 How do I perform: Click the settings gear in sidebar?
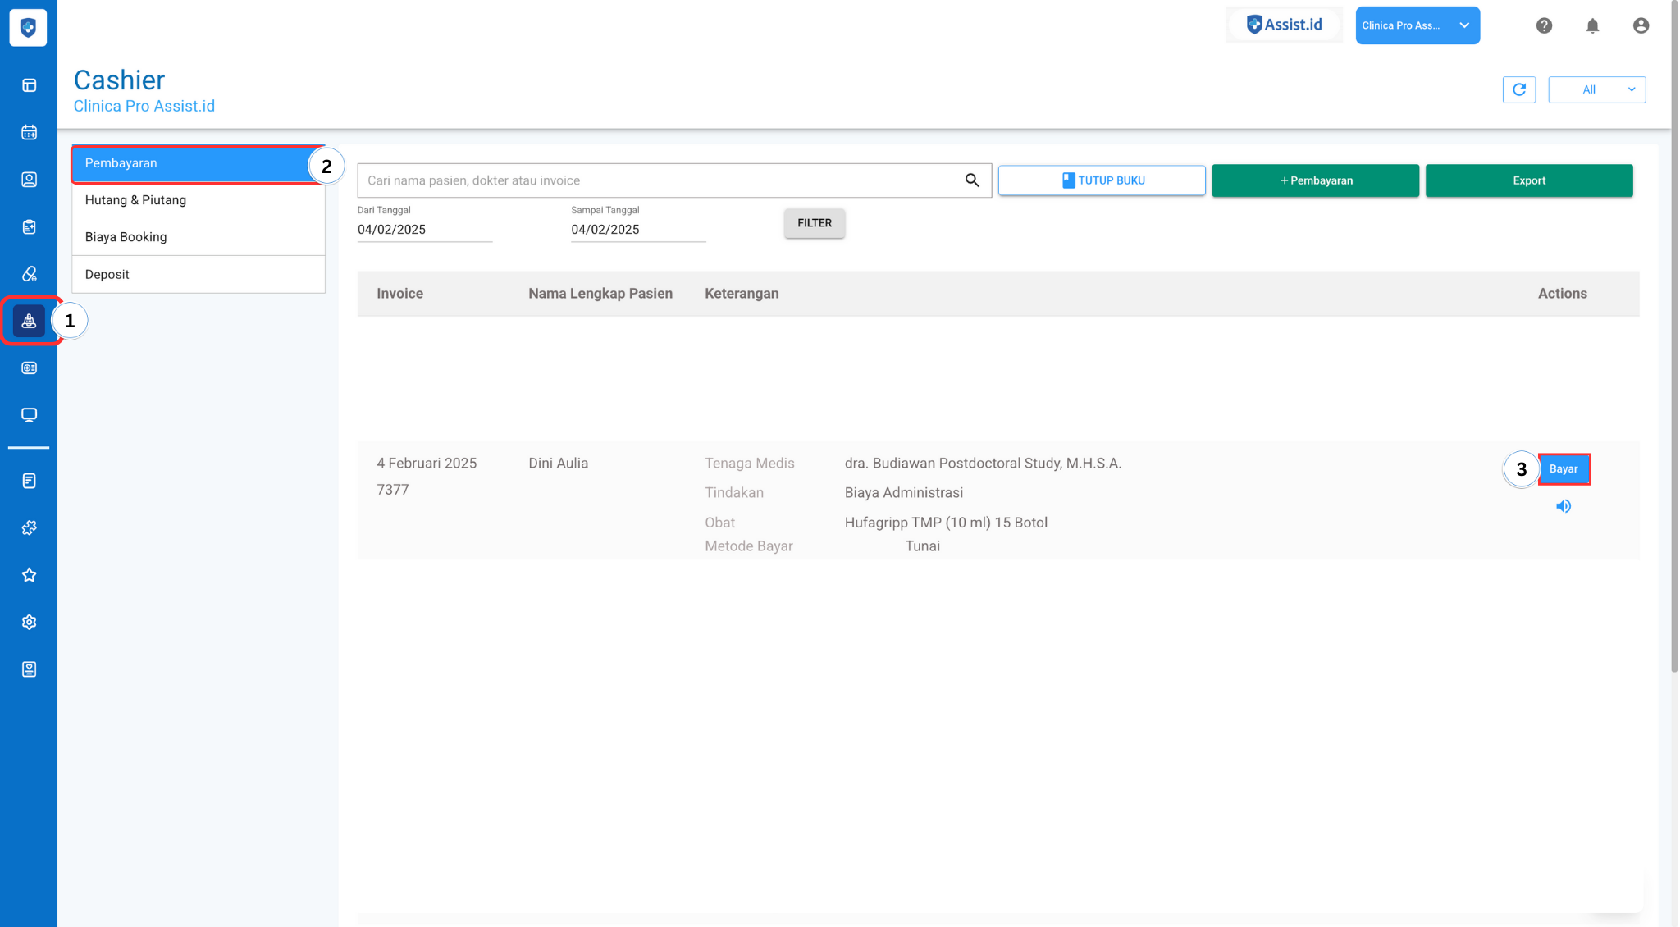(x=29, y=623)
